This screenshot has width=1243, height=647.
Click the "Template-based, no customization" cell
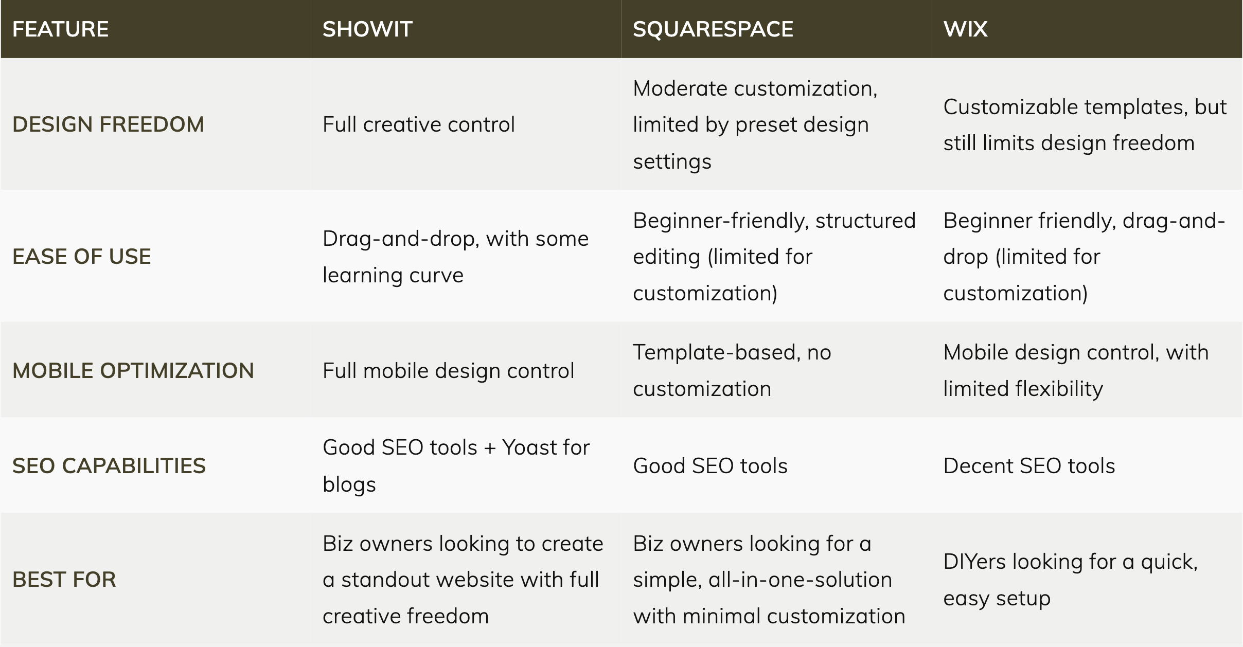click(x=732, y=371)
